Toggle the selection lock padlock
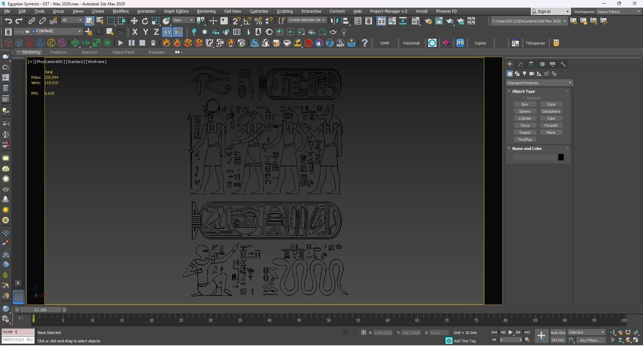 pos(354,333)
